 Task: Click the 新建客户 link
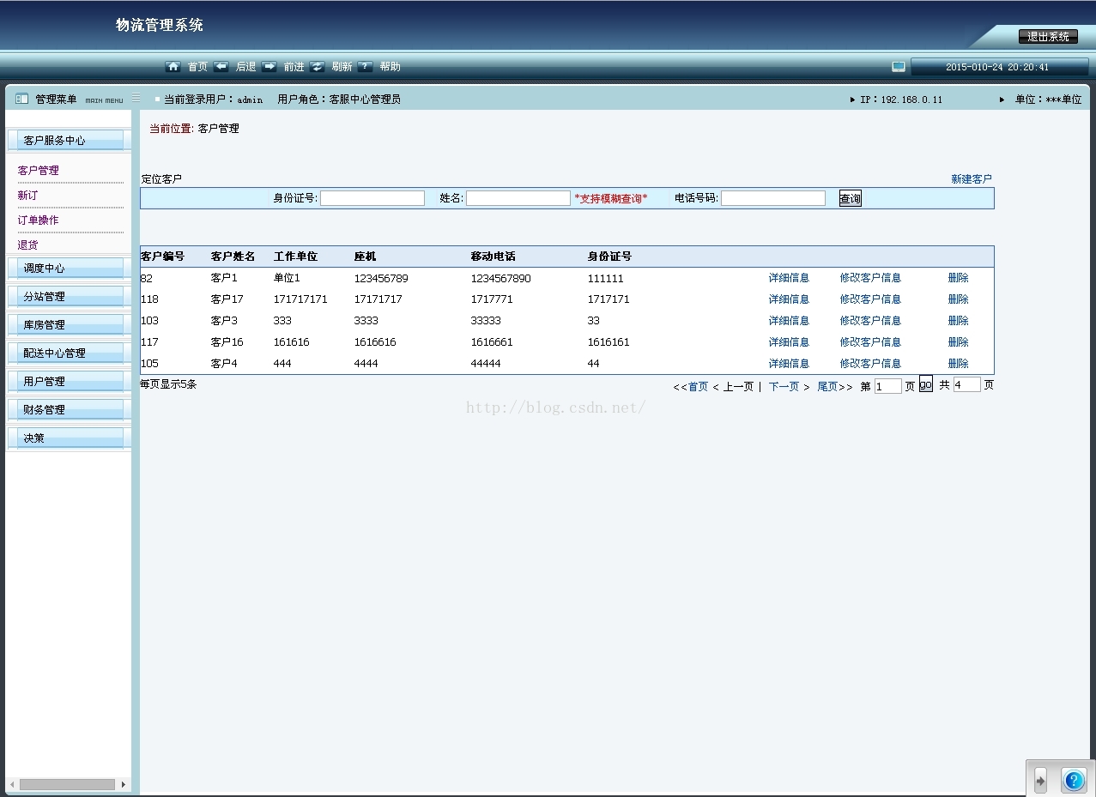tap(972, 179)
